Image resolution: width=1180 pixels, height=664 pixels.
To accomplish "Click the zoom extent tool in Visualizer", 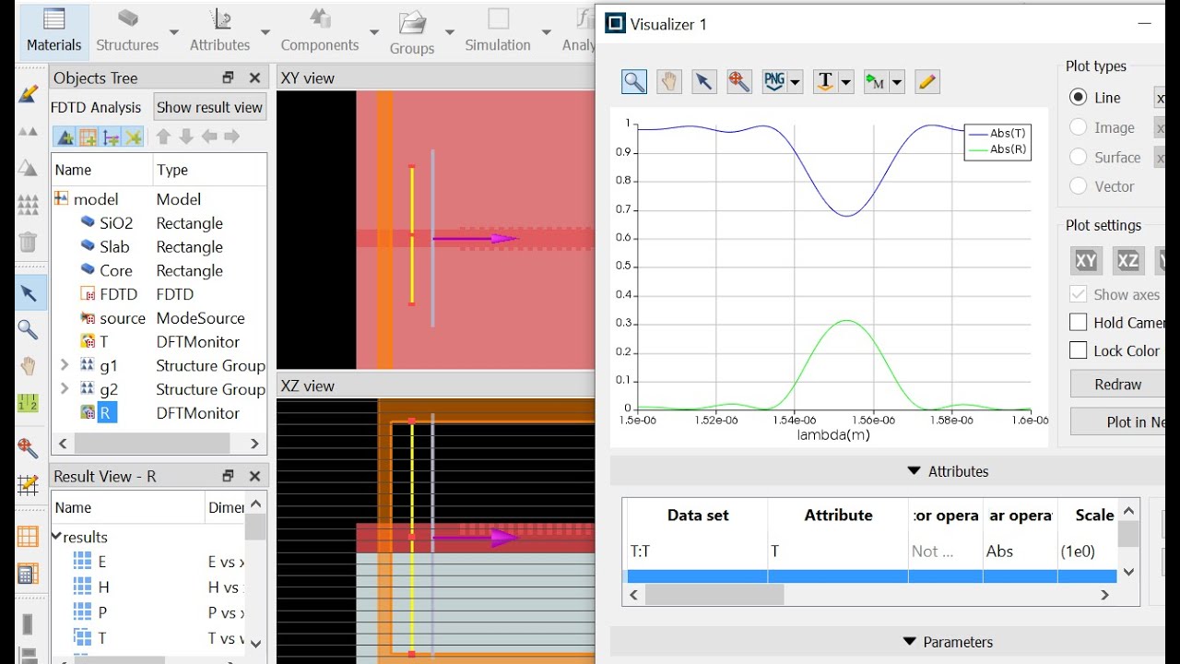I will coord(739,82).
